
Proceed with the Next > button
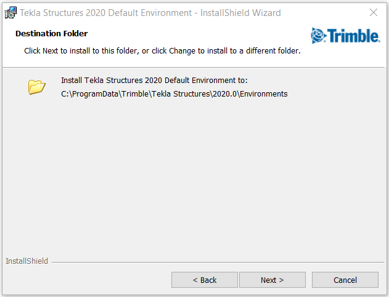point(272,280)
